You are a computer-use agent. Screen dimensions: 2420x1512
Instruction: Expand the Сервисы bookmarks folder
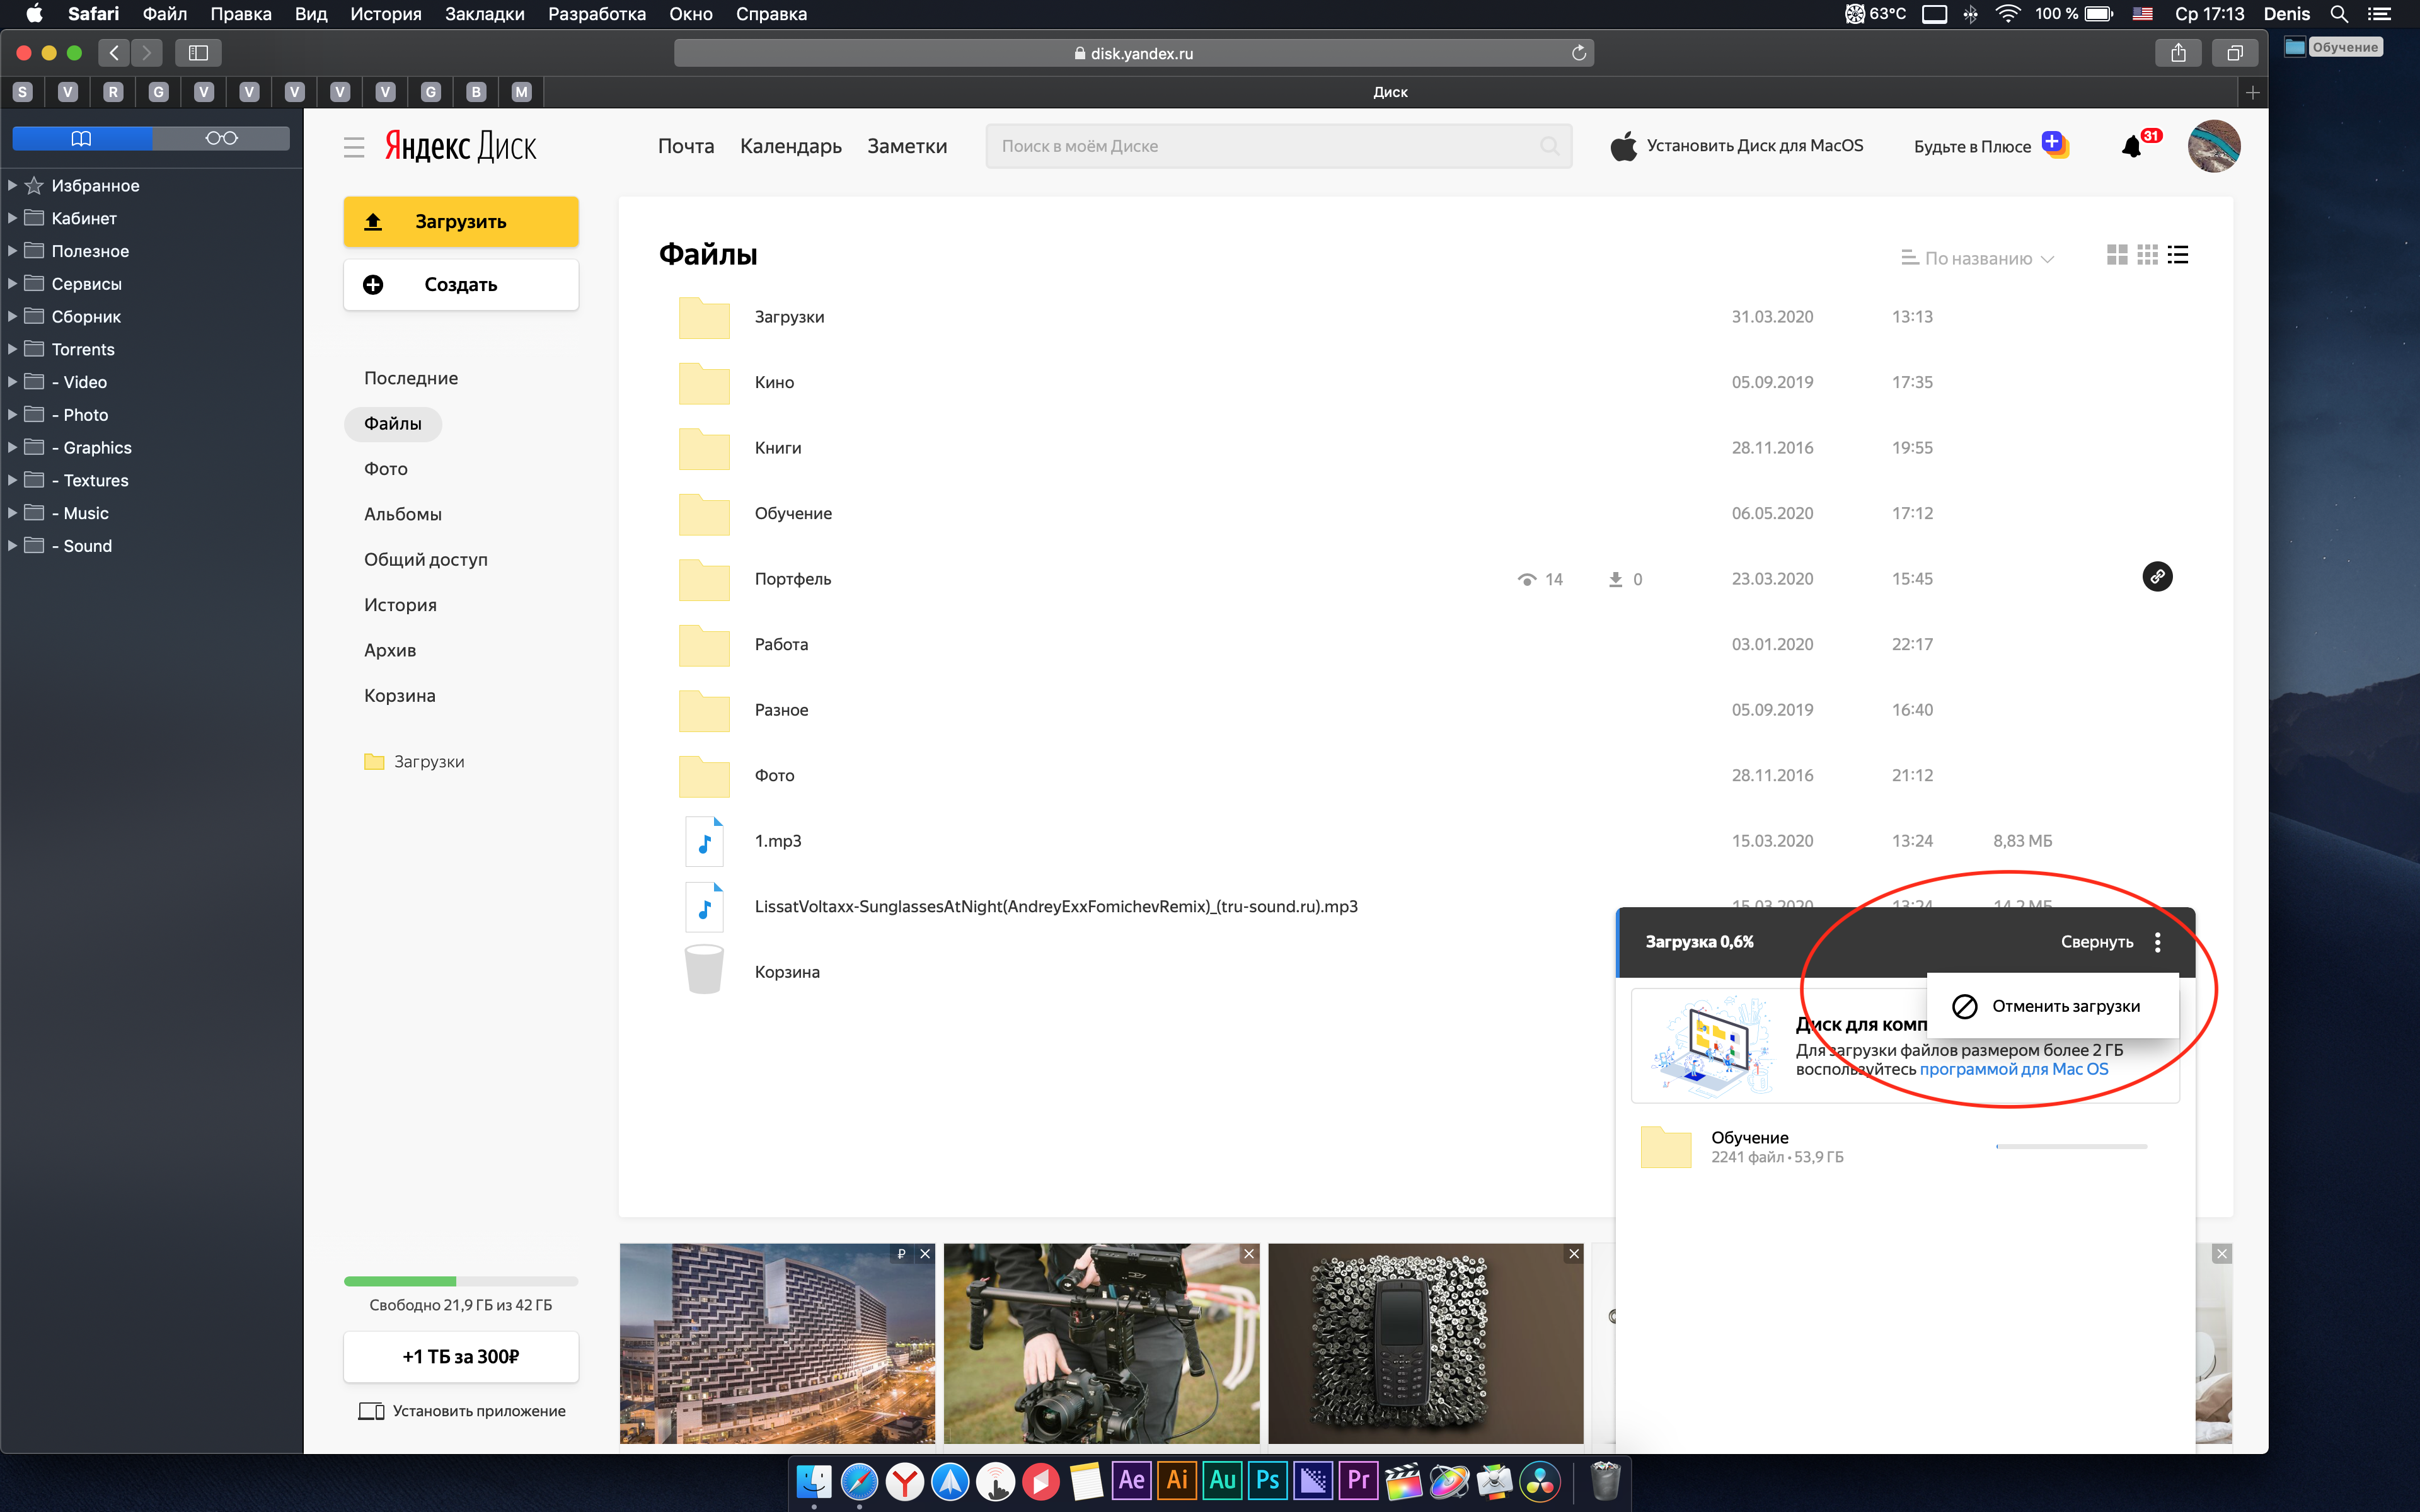tap(12, 284)
